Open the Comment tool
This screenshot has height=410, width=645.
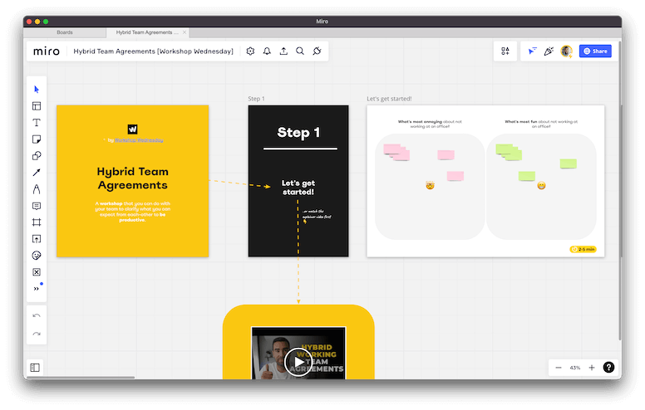[x=37, y=206]
